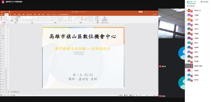
Task: Click the zoom in plus button
Action: (152, 95)
